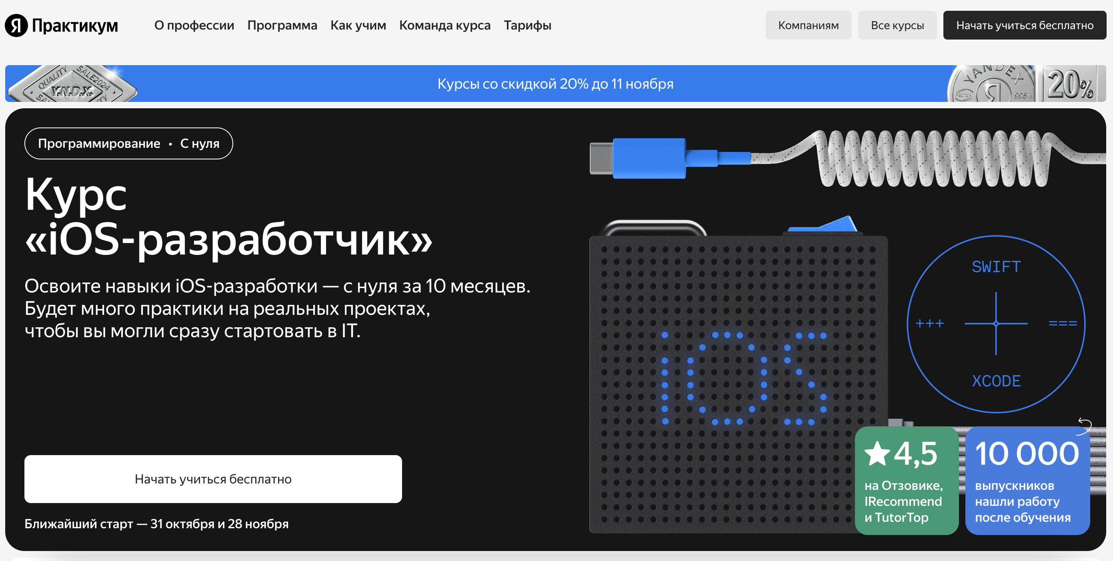Click the SWIFT XCODE circle graphic

(x=996, y=324)
